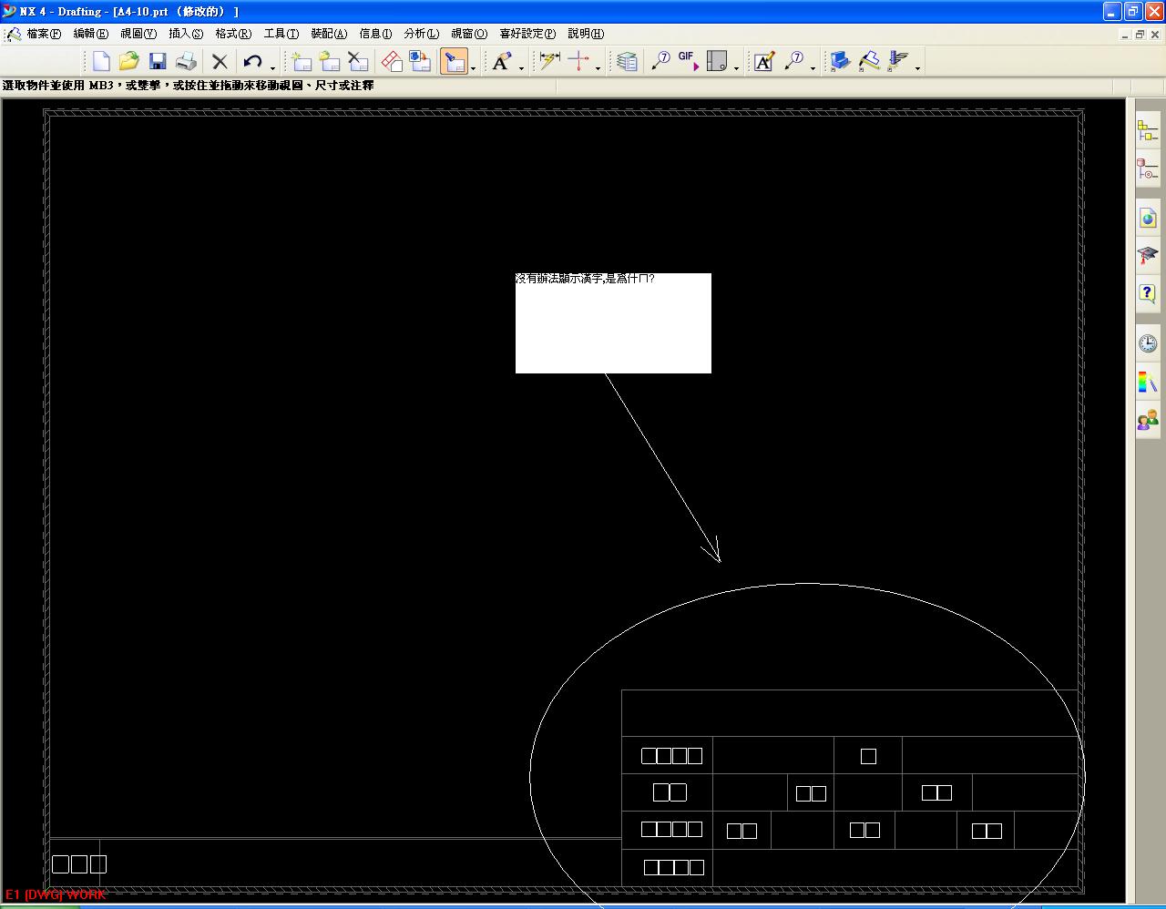1166x909 pixels.
Task: Open the 編輯(E) menu
Action: 90,34
